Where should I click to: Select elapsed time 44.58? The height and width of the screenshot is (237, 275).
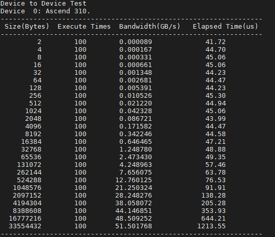pos(216,134)
